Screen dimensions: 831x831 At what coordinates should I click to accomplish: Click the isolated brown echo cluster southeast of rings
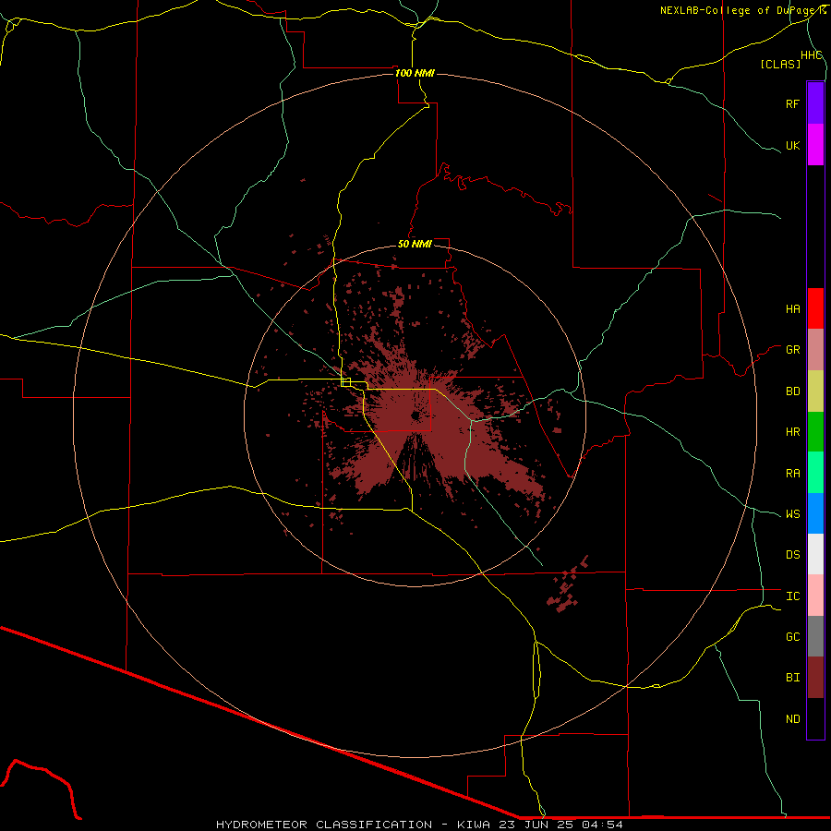click(568, 584)
